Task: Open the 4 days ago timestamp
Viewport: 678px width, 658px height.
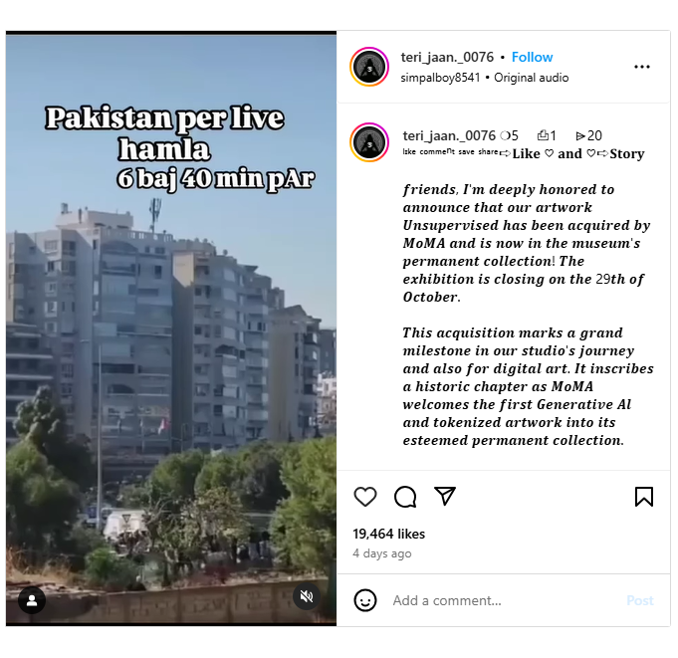Action: 381,553
